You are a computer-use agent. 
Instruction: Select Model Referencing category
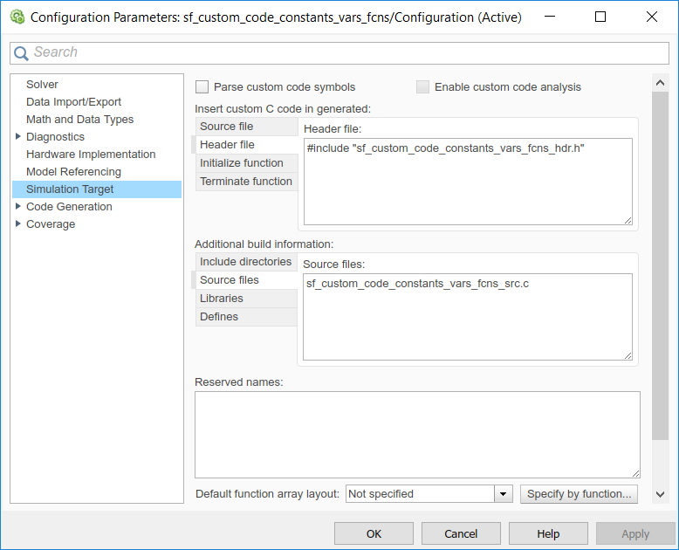click(x=73, y=171)
